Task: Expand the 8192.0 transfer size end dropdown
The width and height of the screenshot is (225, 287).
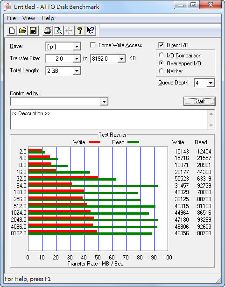Action: point(121,59)
